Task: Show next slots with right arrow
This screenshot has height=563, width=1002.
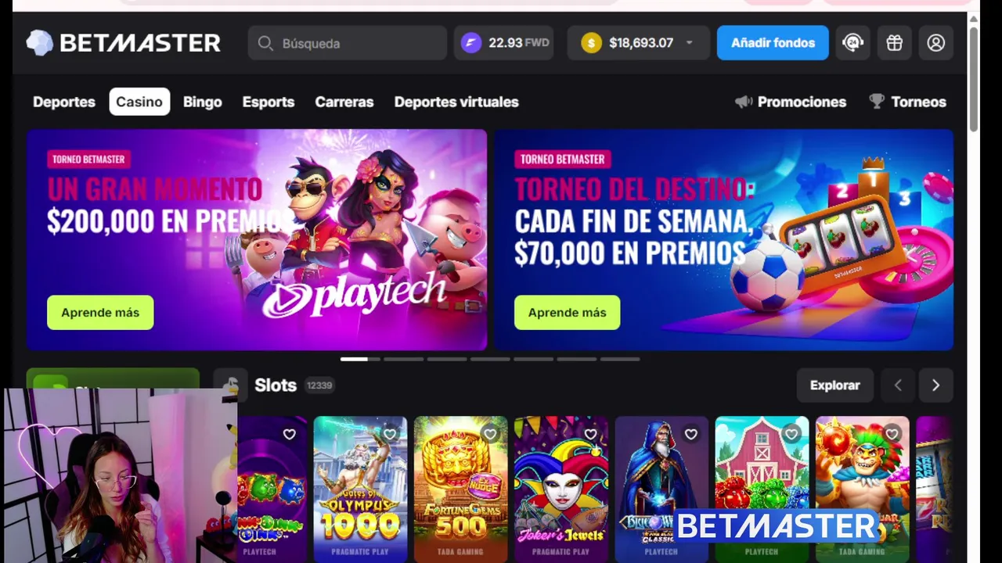Action: (935, 385)
